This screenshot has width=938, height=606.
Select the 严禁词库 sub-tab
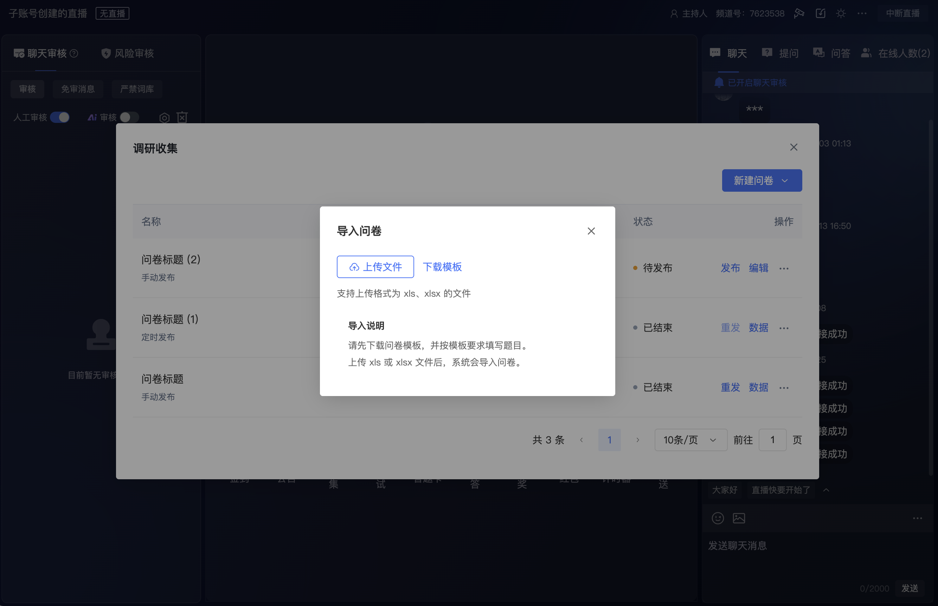click(x=137, y=89)
